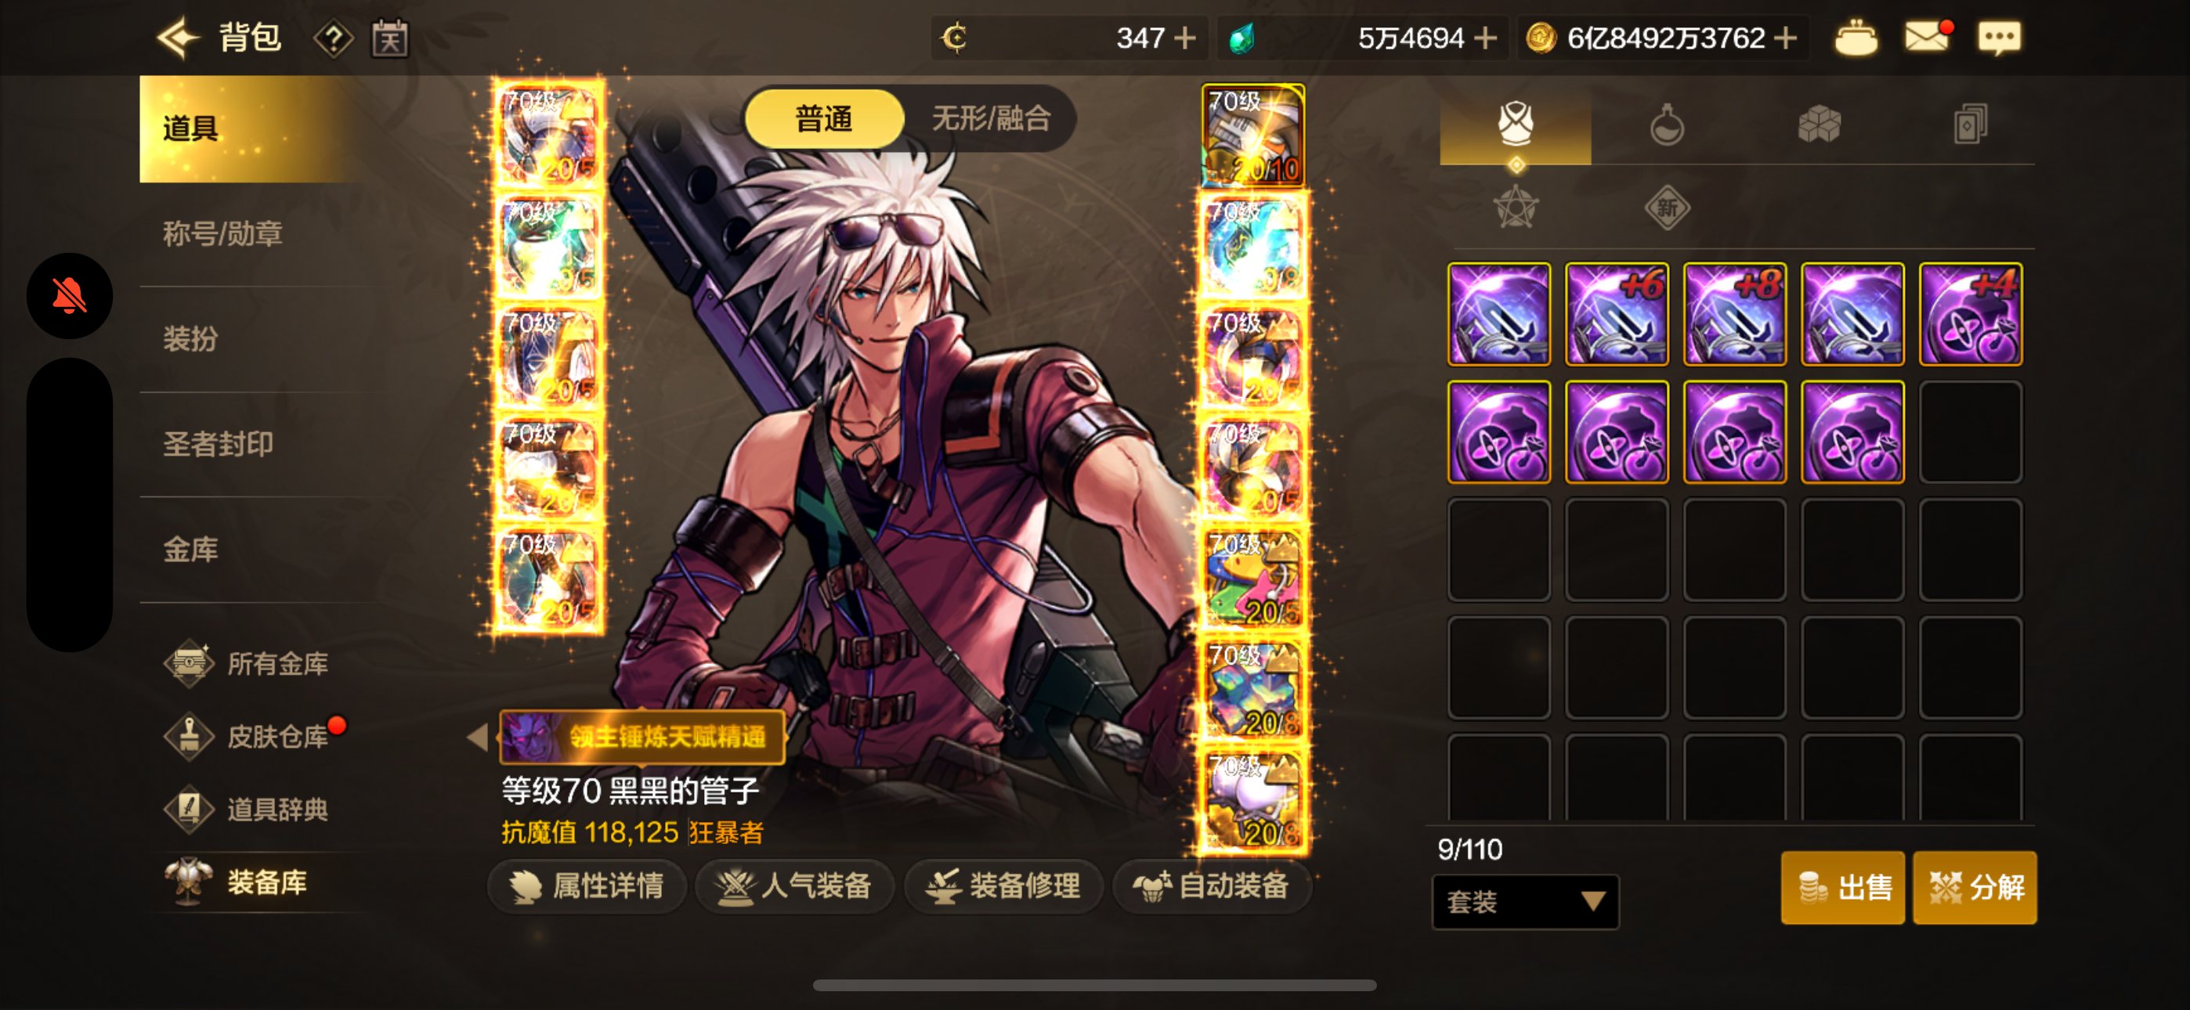The height and width of the screenshot is (1010, 2190).
Task: Click the 出售 sell button
Action: [x=1842, y=887]
